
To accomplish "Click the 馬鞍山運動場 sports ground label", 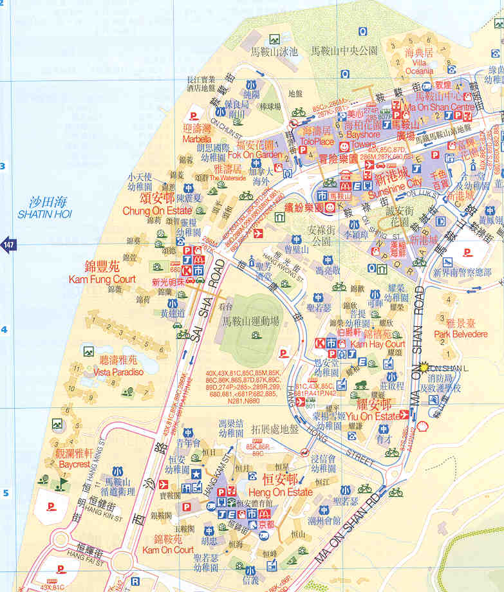I will [250, 321].
